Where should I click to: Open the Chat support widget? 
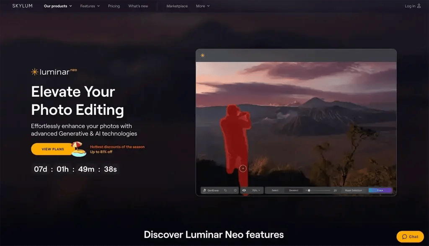pos(410,237)
